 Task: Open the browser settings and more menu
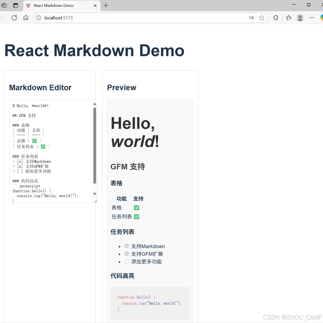click(312, 18)
